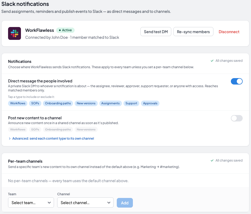Toggle Approvals notification chip
251x214 pixels.
click(x=150, y=103)
